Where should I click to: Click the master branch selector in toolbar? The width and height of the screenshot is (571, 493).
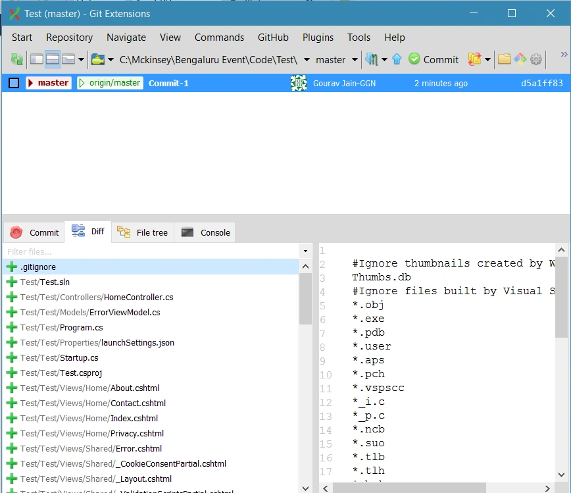click(330, 60)
